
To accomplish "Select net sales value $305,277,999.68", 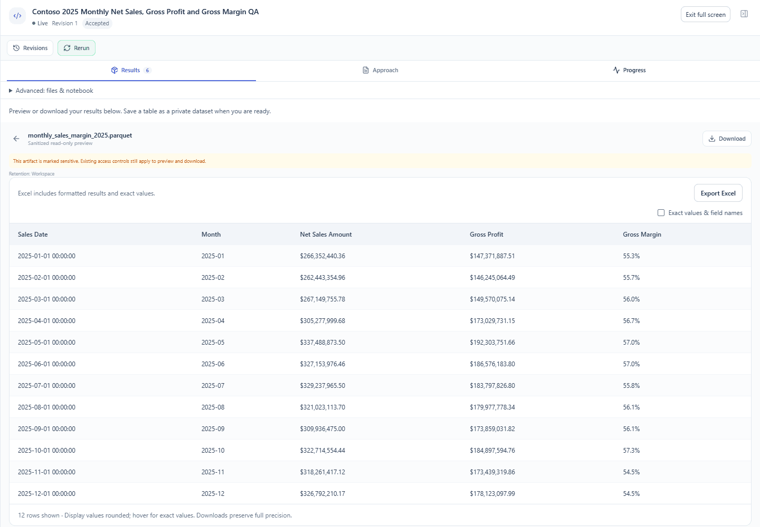I will click(322, 321).
